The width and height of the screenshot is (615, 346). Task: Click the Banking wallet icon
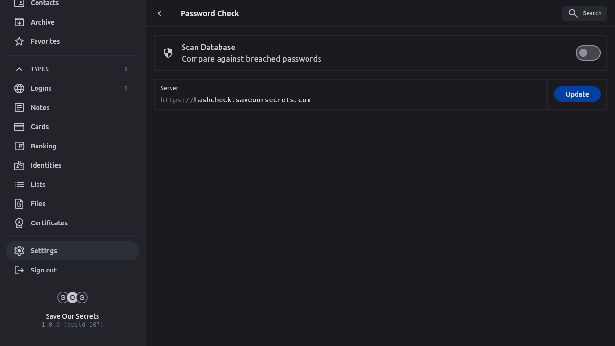19,146
